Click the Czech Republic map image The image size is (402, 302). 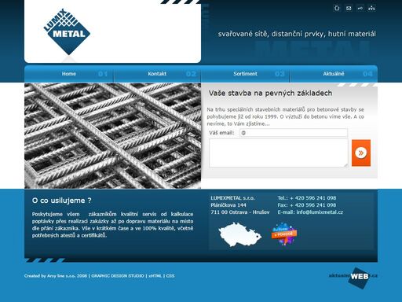(240, 234)
